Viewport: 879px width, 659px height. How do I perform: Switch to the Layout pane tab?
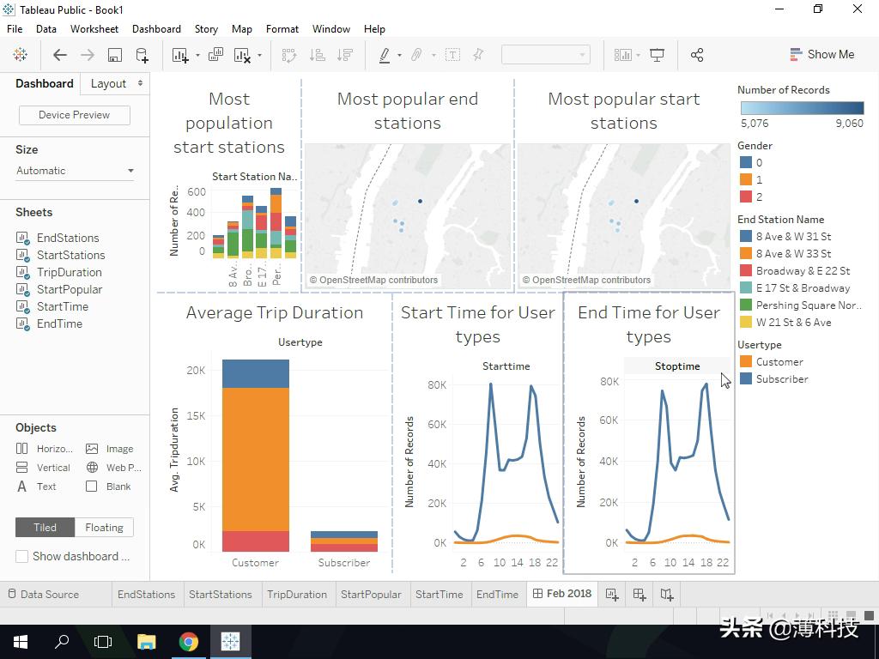pyautogui.click(x=109, y=83)
